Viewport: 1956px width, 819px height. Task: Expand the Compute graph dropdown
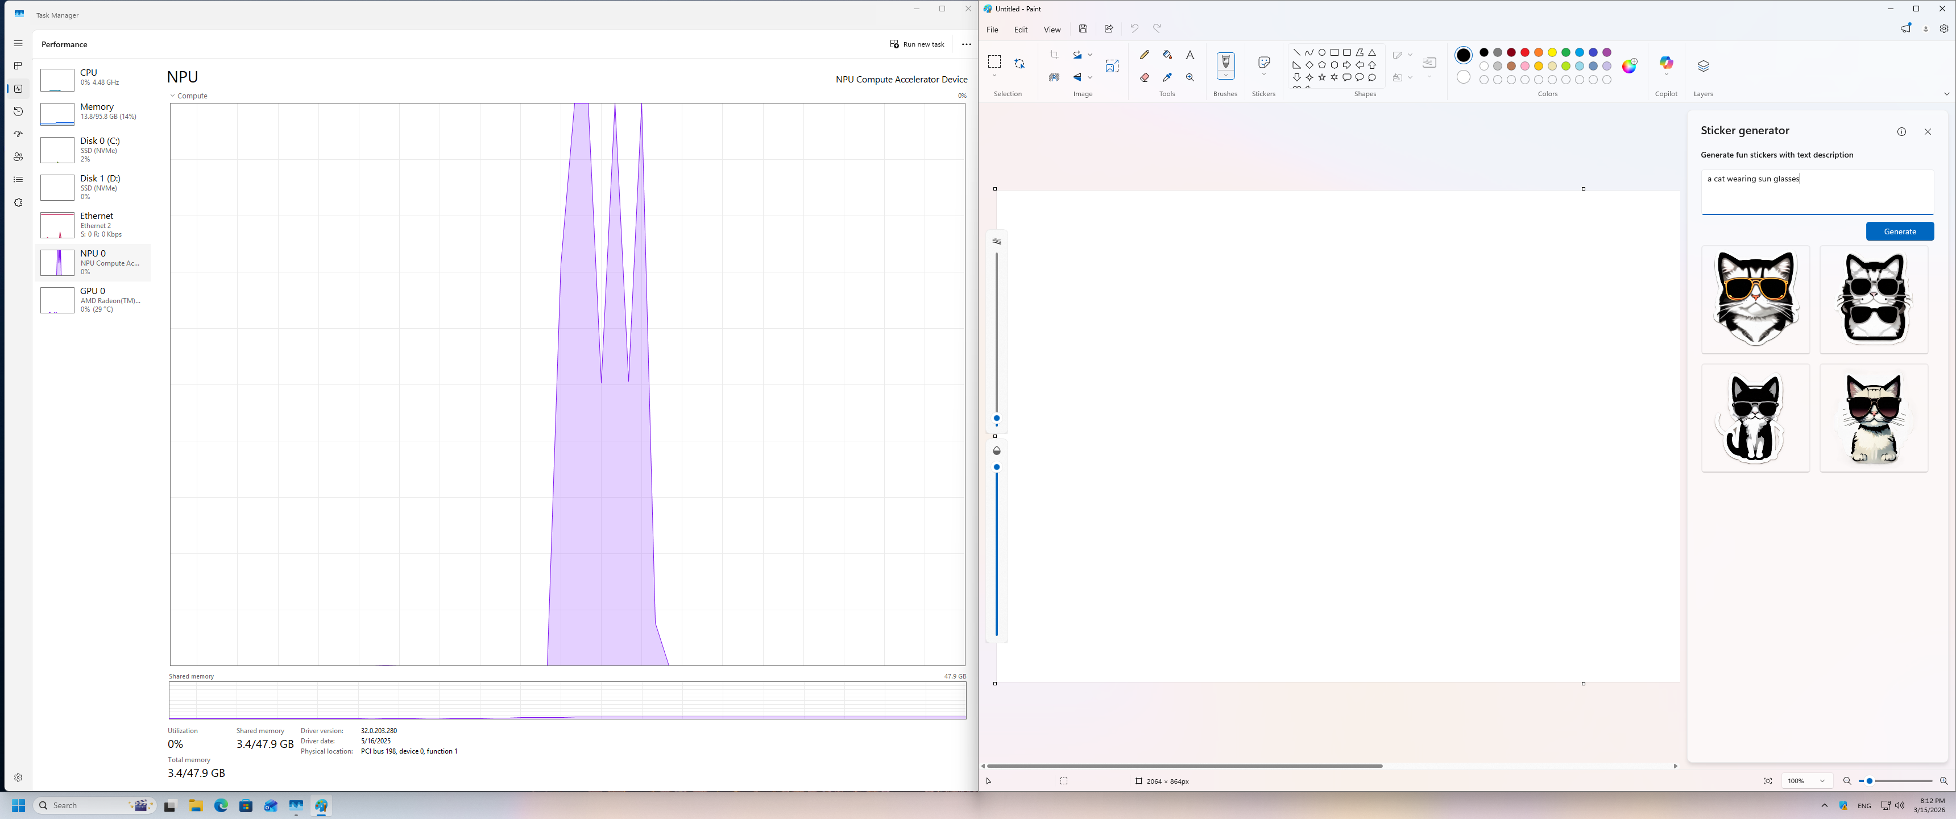(x=173, y=96)
